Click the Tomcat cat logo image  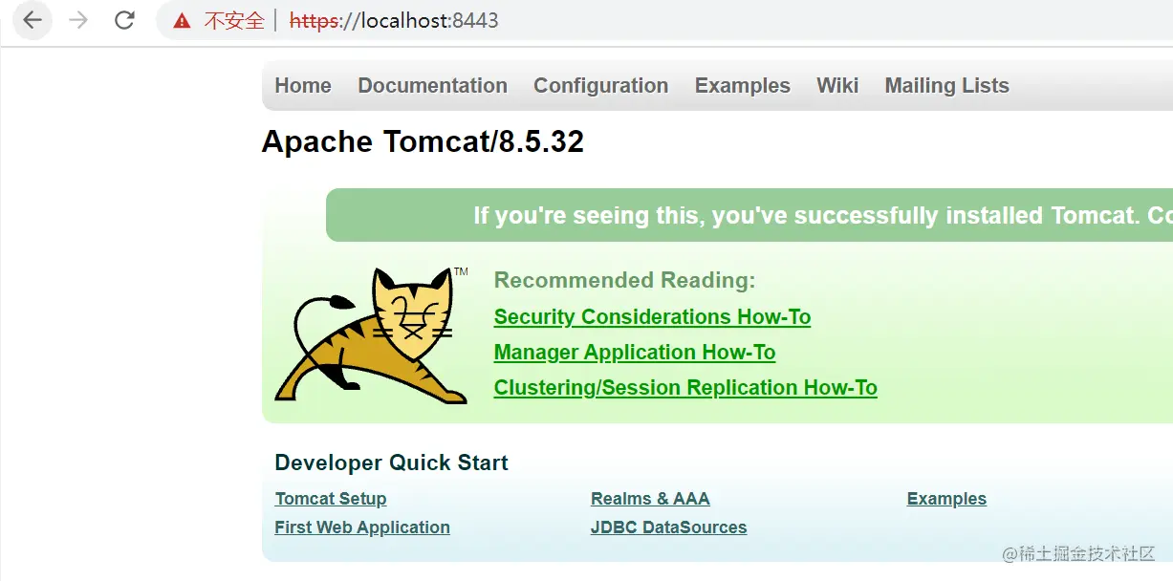(x=372, y=335)
